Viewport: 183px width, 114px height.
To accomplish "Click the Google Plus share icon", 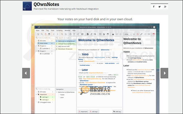I will tap(165, 7).
